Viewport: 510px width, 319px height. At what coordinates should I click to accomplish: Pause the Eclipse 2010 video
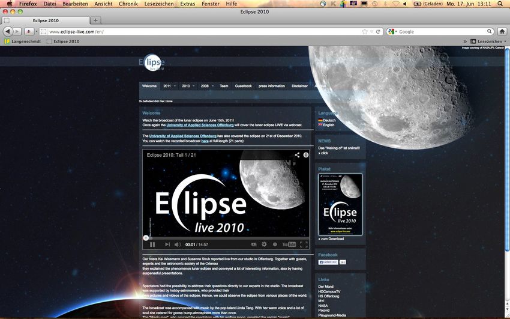152,245
